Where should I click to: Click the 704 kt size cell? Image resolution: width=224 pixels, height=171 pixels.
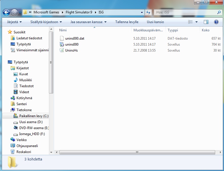pos(216,44)
